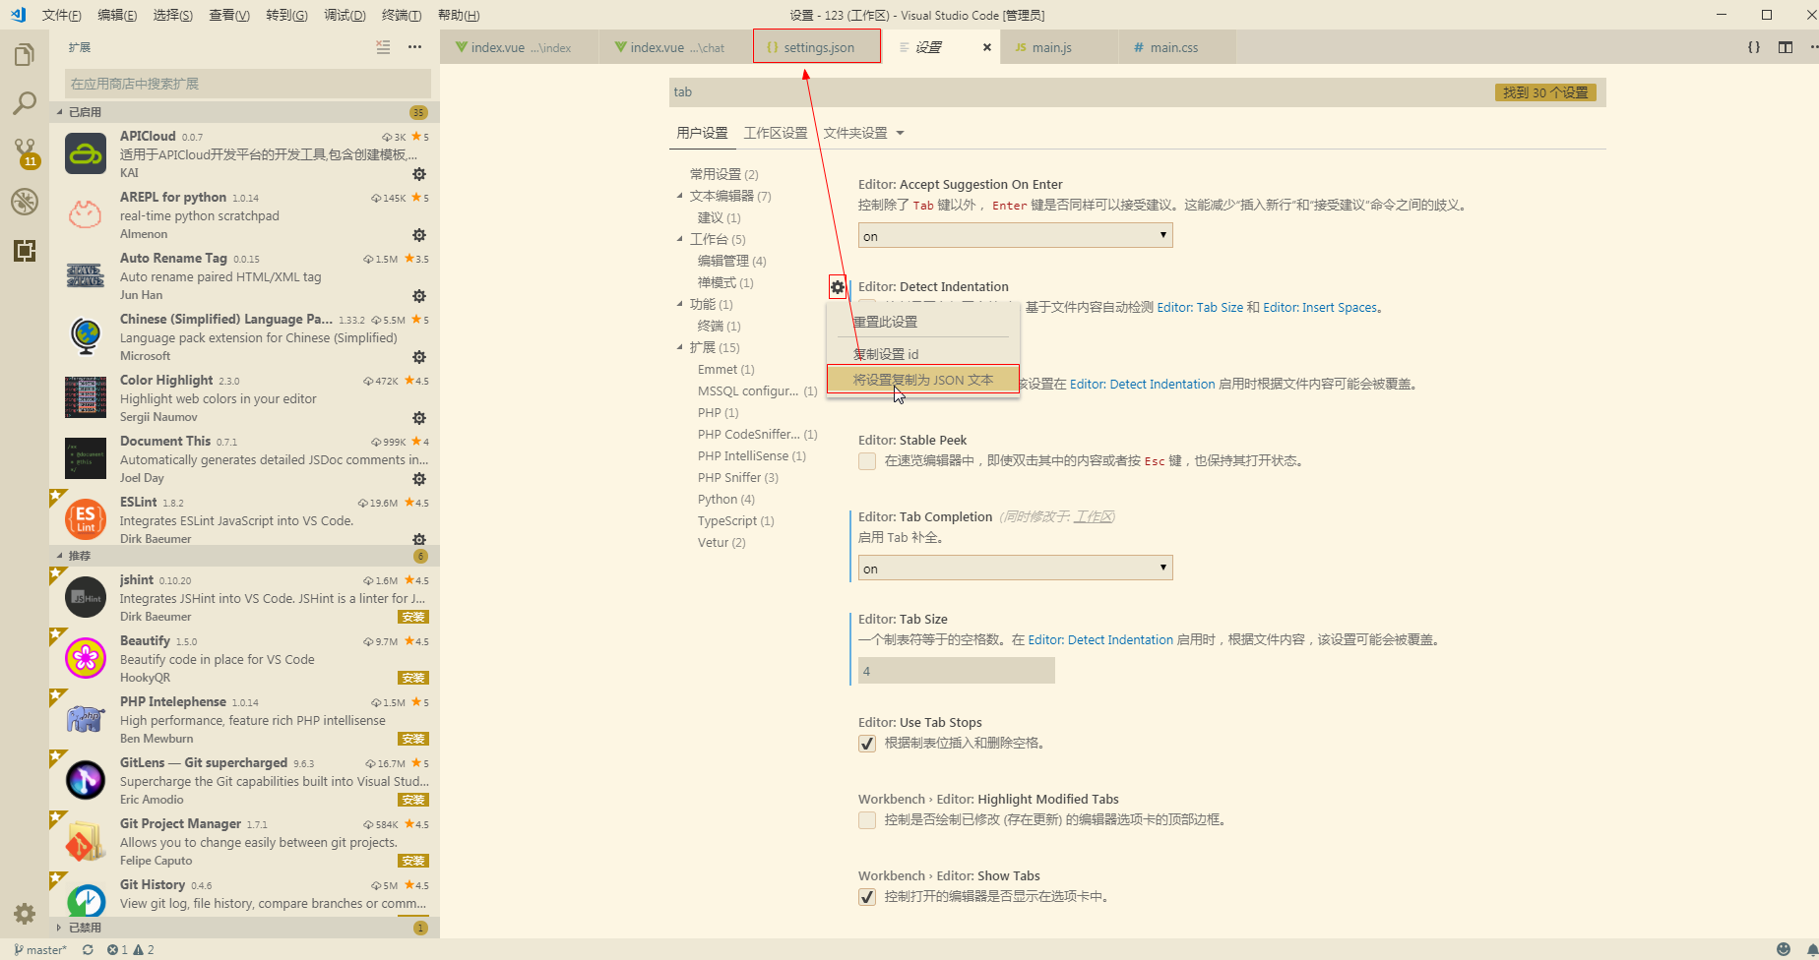The width and height of the screenshot is (1819, 960).
Task: Send feedback via the smiley icon
Action: point(1784,950)
